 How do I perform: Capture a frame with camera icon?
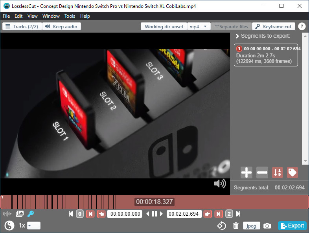(267, 226)
